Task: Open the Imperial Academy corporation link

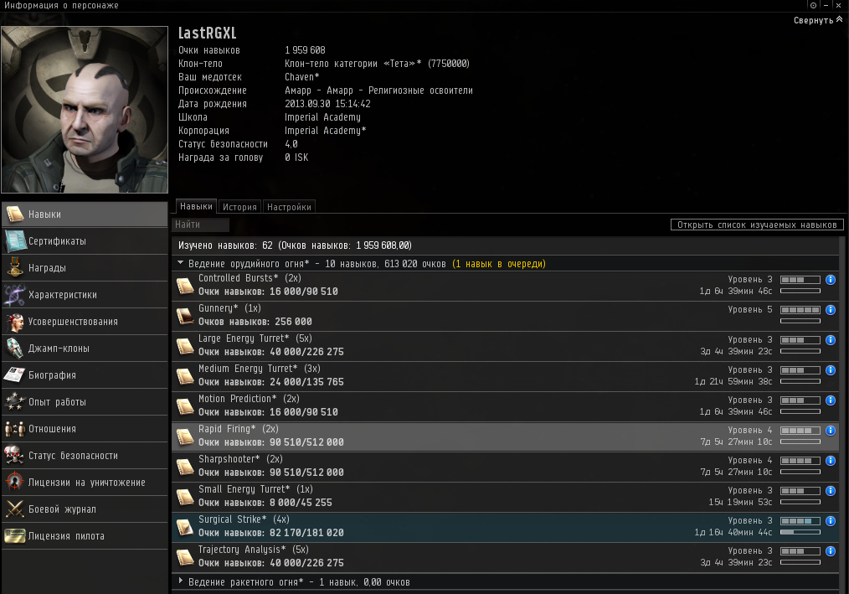Action: [x=326, y=131]
